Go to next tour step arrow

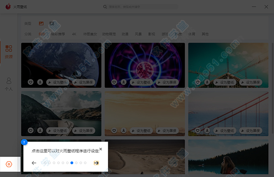96,163
